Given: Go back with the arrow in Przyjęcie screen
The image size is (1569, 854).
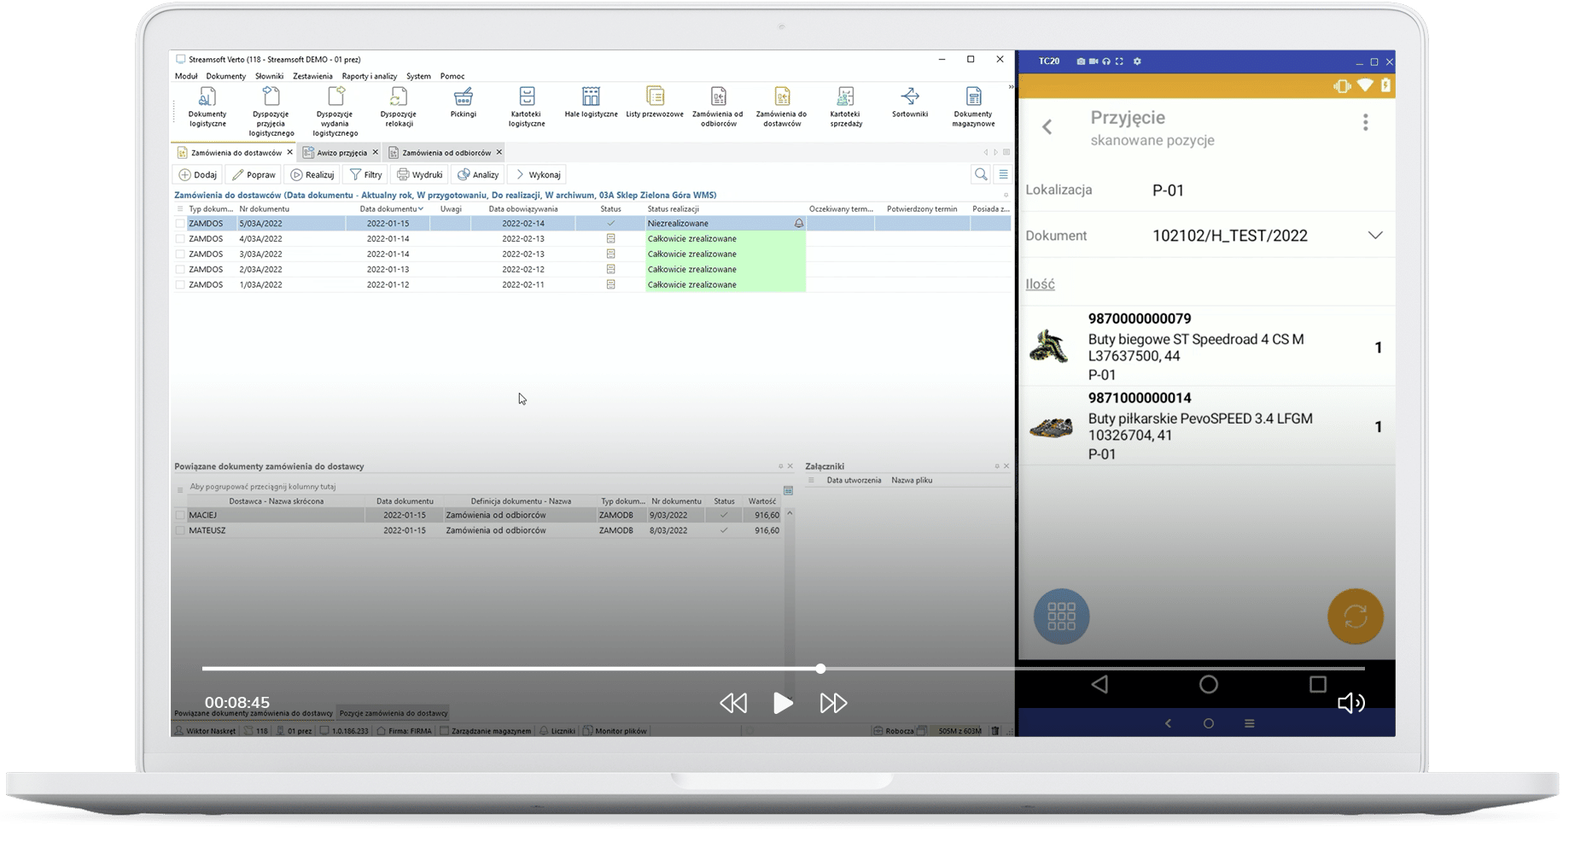Looking at the screenshot, I should click(x=1047, y=127).
